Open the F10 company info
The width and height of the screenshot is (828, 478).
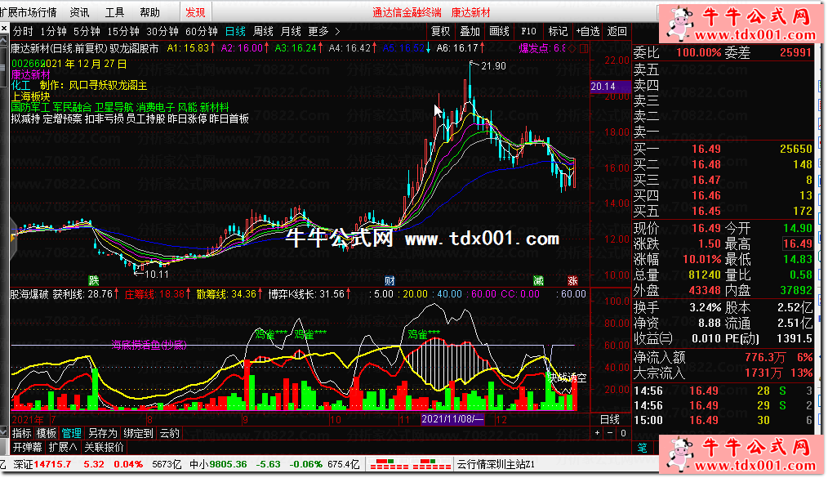pos(528,32)
